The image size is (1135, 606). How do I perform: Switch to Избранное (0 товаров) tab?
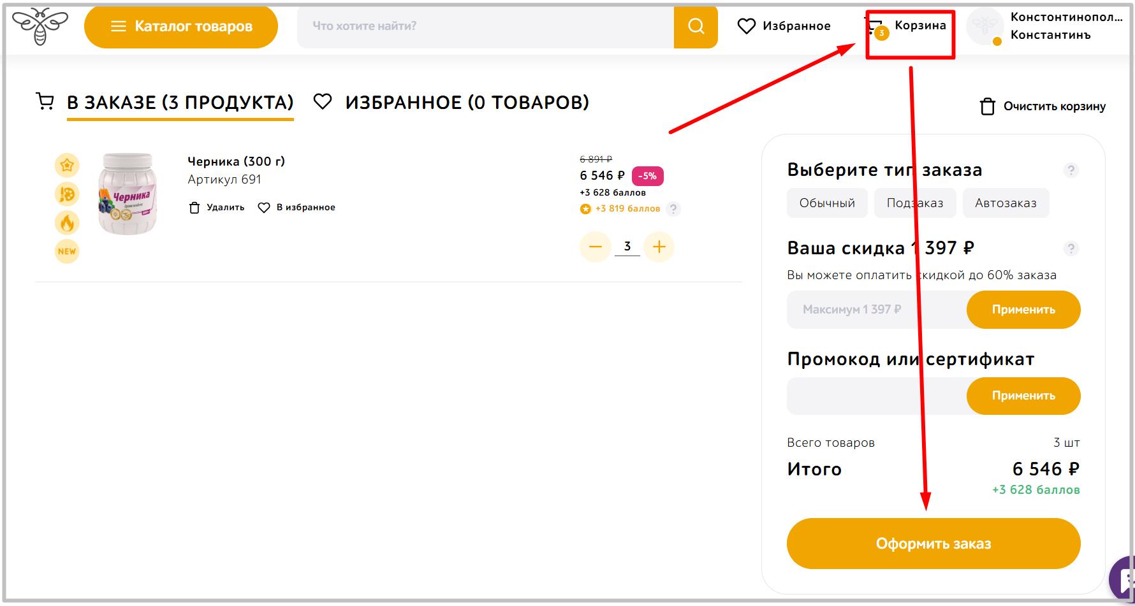point(466,103)
